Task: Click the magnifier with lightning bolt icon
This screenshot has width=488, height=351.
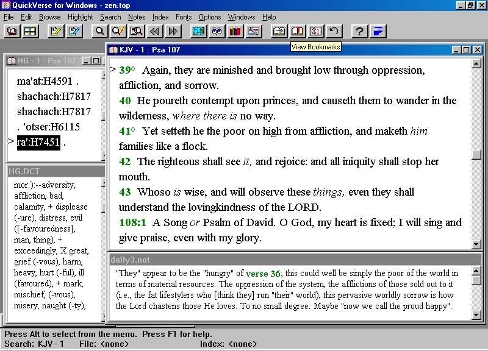Action: click(118, 31)
